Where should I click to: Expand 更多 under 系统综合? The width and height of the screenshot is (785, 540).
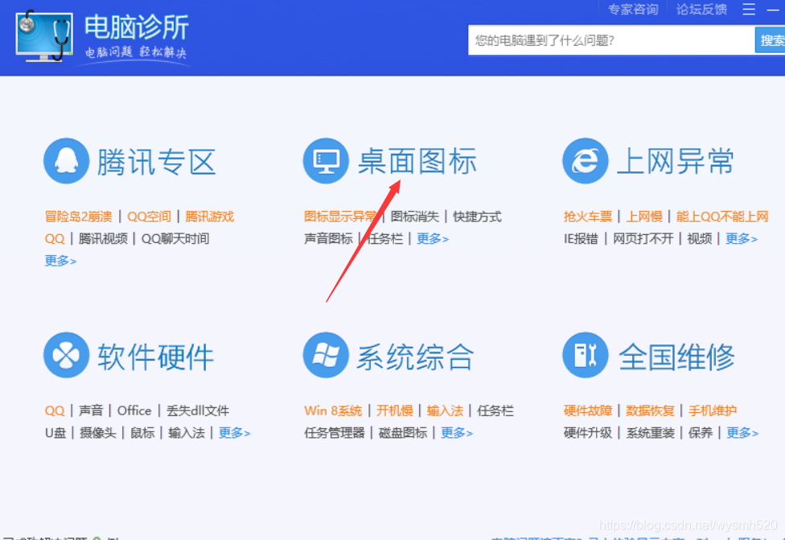coord(457,433)
